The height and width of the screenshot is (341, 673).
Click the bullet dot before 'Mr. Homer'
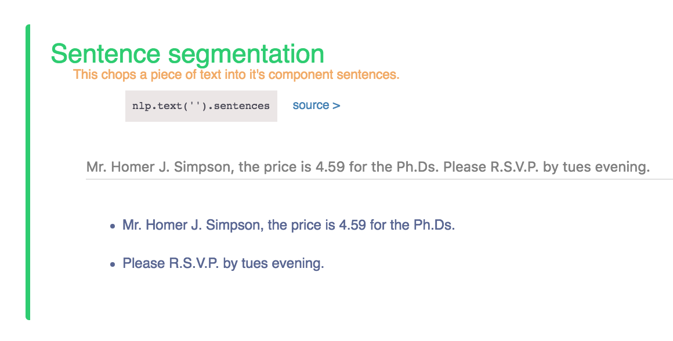coord(113,226)
